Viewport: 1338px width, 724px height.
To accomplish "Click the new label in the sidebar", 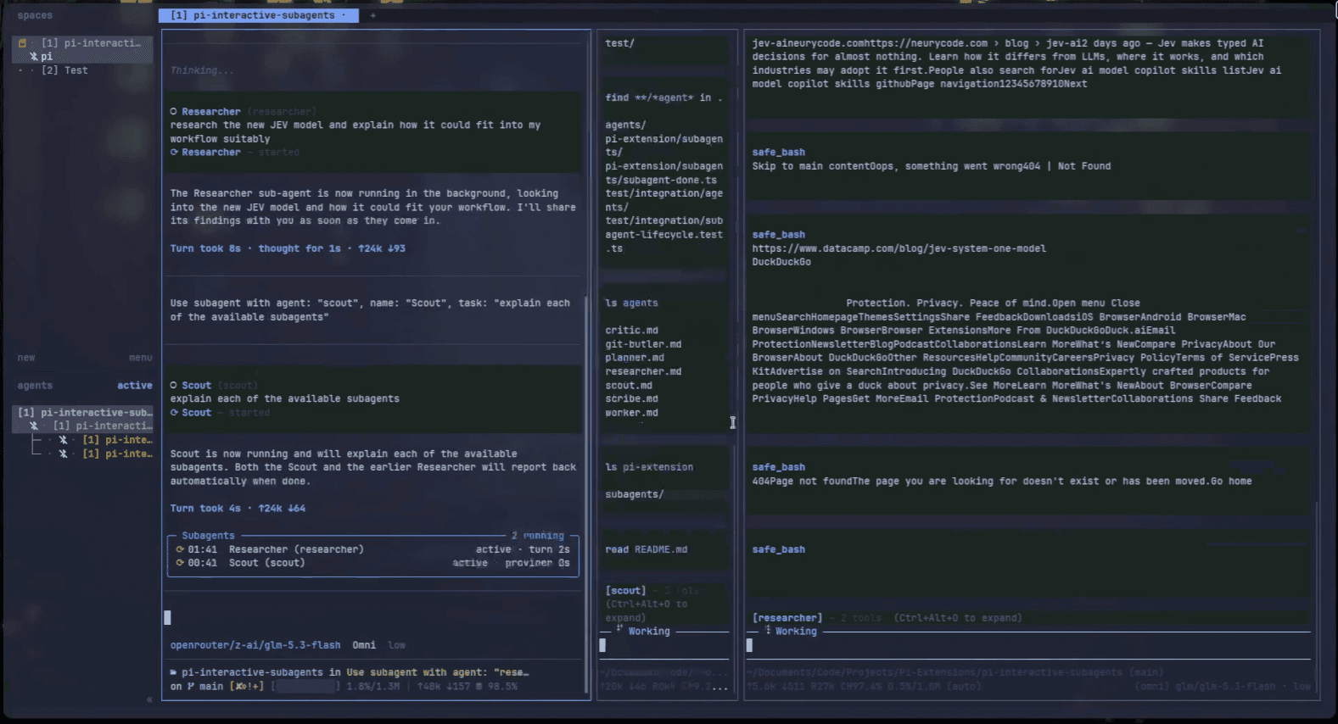I will 26,358.
